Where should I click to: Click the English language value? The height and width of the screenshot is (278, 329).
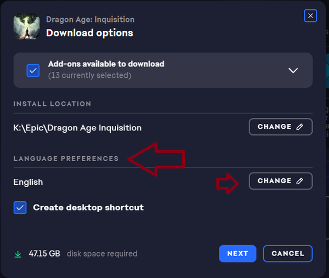pyautogui.click(x=28, y=182)
